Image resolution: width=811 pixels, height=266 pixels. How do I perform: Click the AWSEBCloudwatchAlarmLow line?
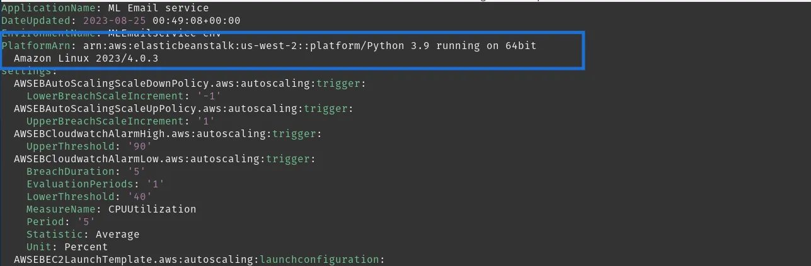tap(164, 159)
